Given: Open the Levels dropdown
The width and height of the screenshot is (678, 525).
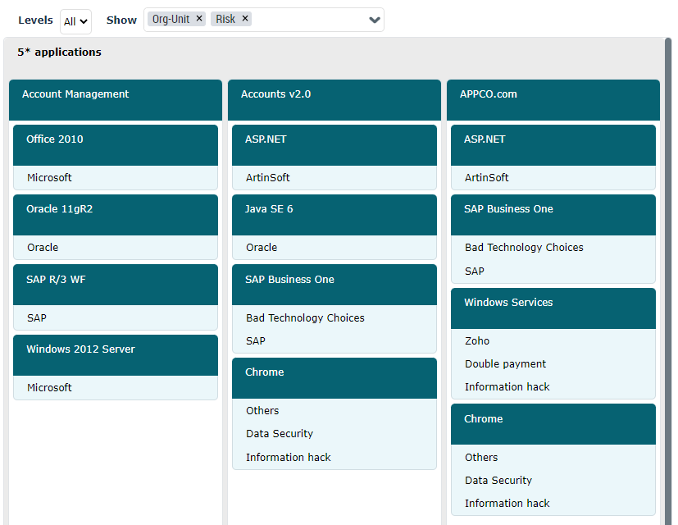Looking at the screenshot, I should 75,21.
